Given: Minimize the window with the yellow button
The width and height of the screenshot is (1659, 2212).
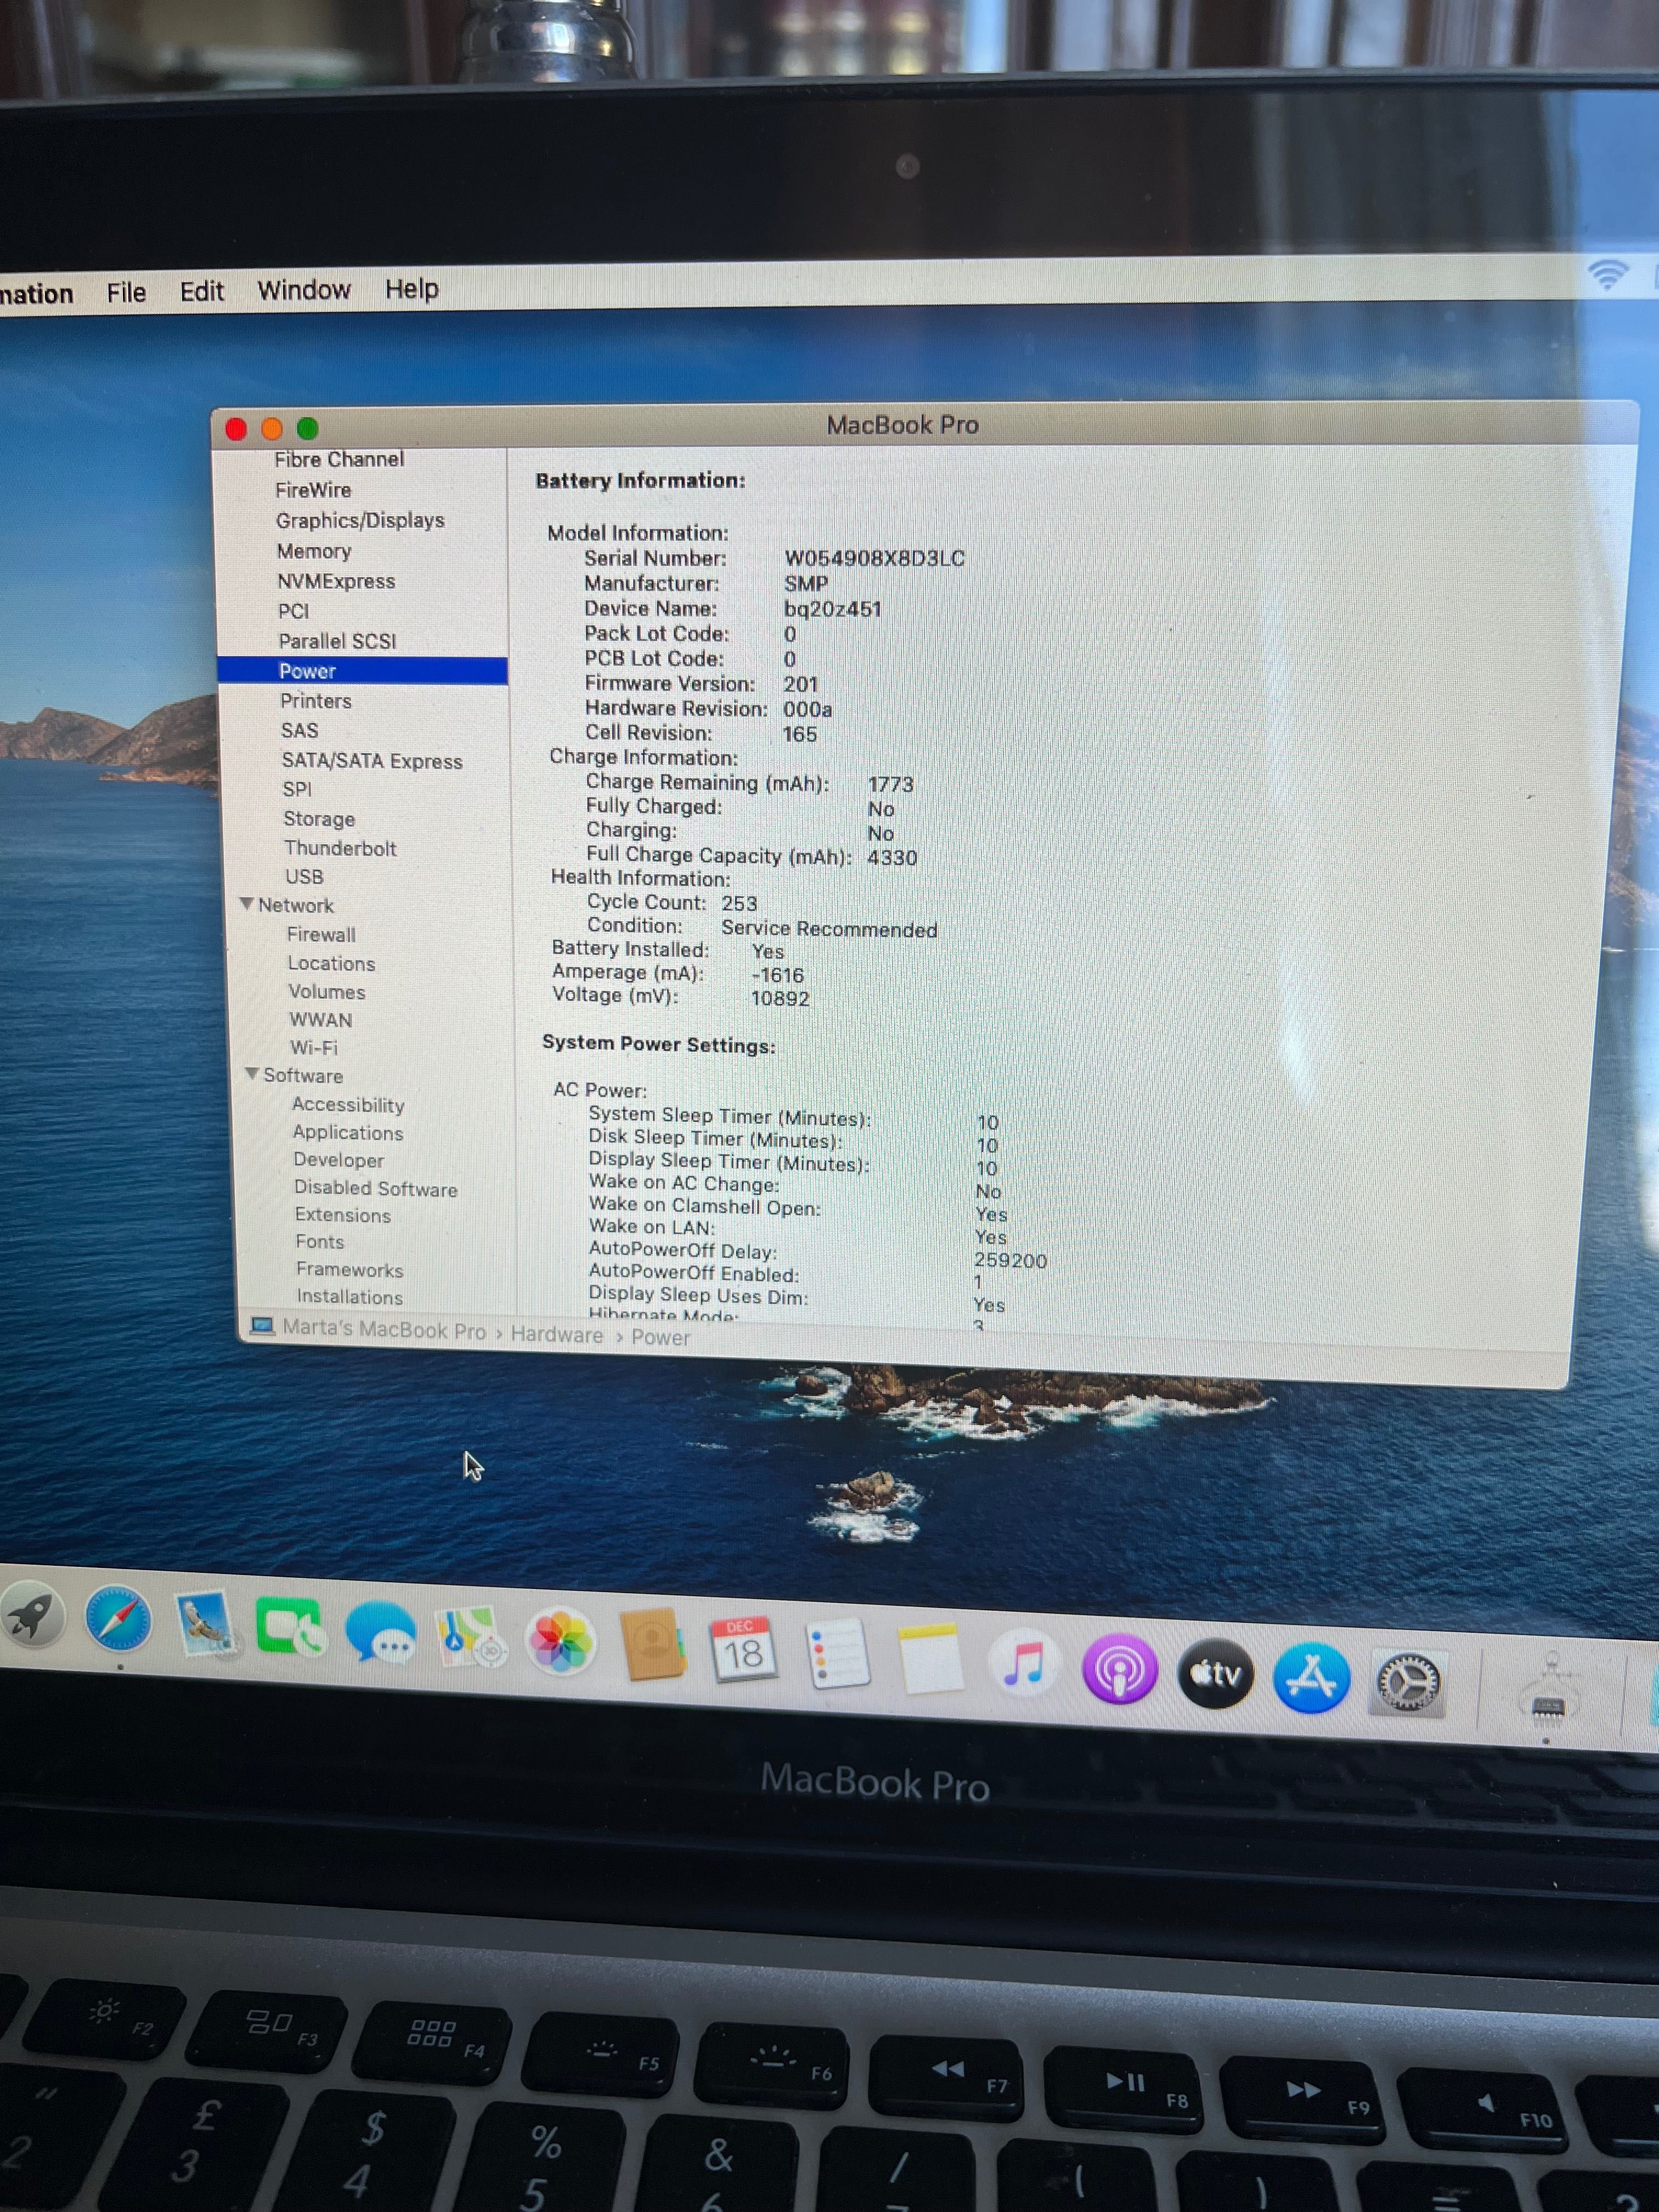Looking at the screenshot, I should (272, 429).
